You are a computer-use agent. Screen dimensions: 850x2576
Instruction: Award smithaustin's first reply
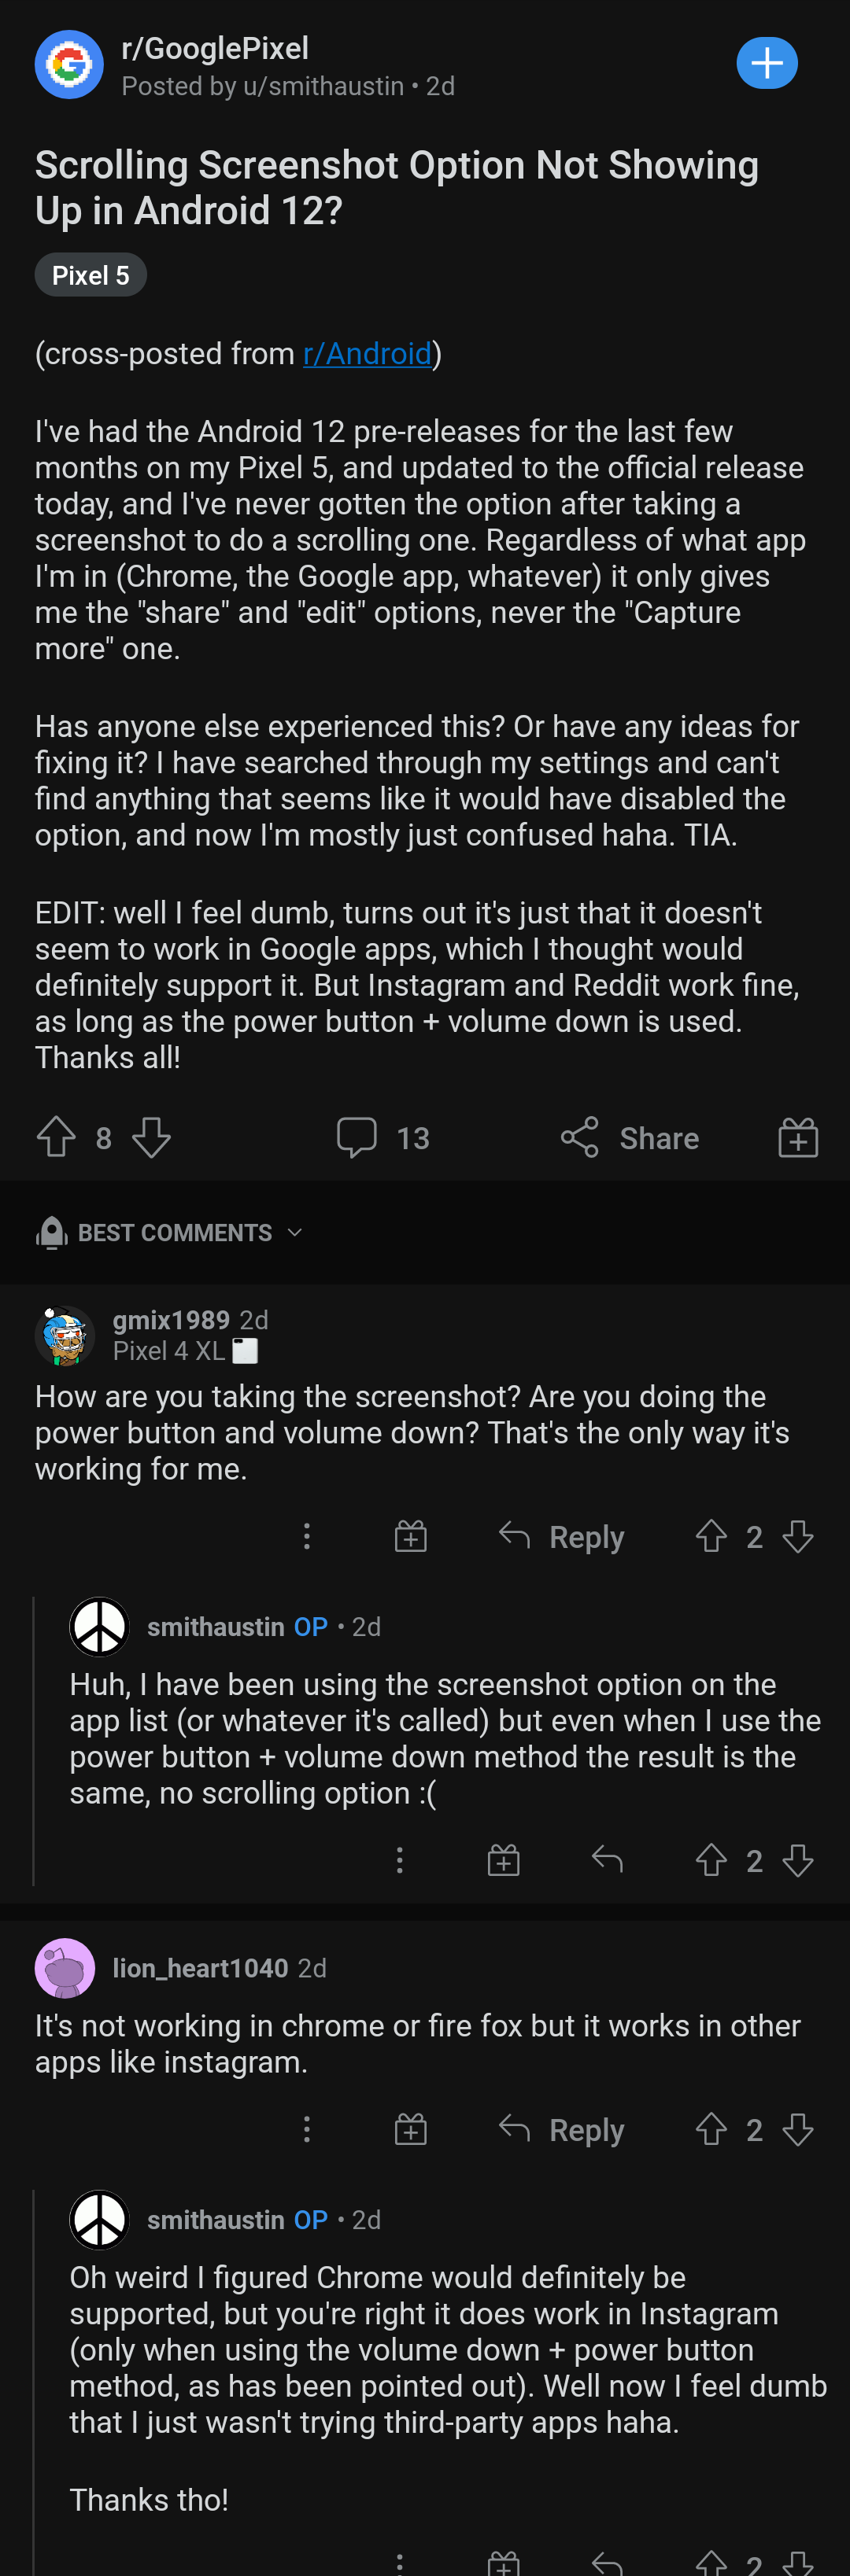[x=503, y=1860]
